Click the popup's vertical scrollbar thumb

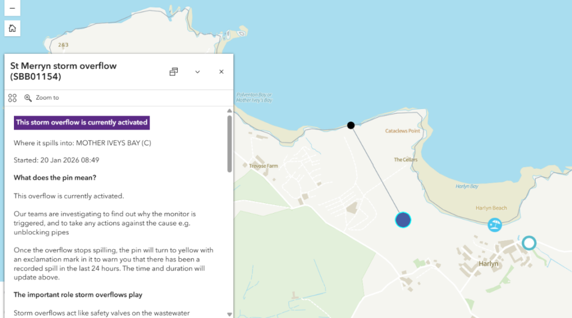[x=230, y=144]
